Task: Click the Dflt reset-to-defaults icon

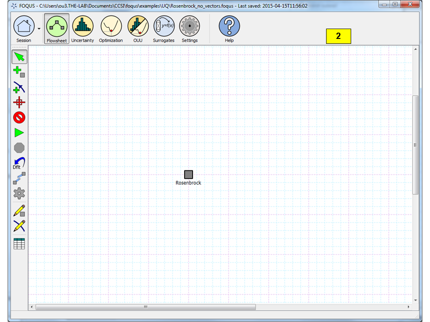Action: pos(19,163)
